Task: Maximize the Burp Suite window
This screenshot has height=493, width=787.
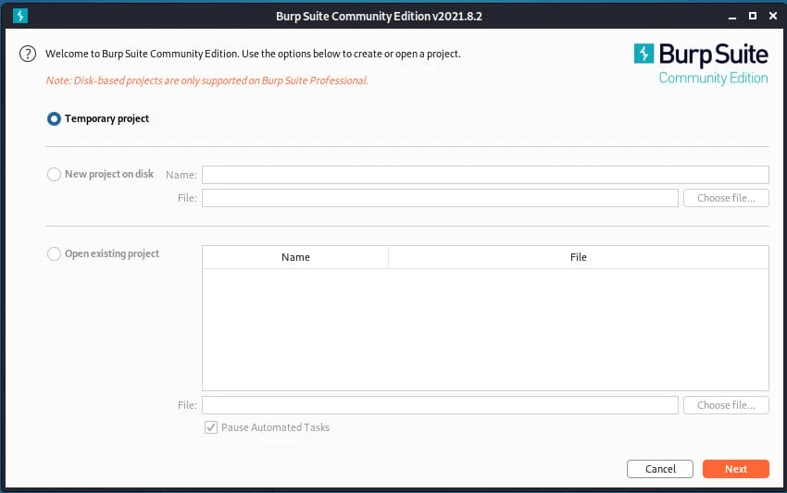Action: tap(753, 16)
